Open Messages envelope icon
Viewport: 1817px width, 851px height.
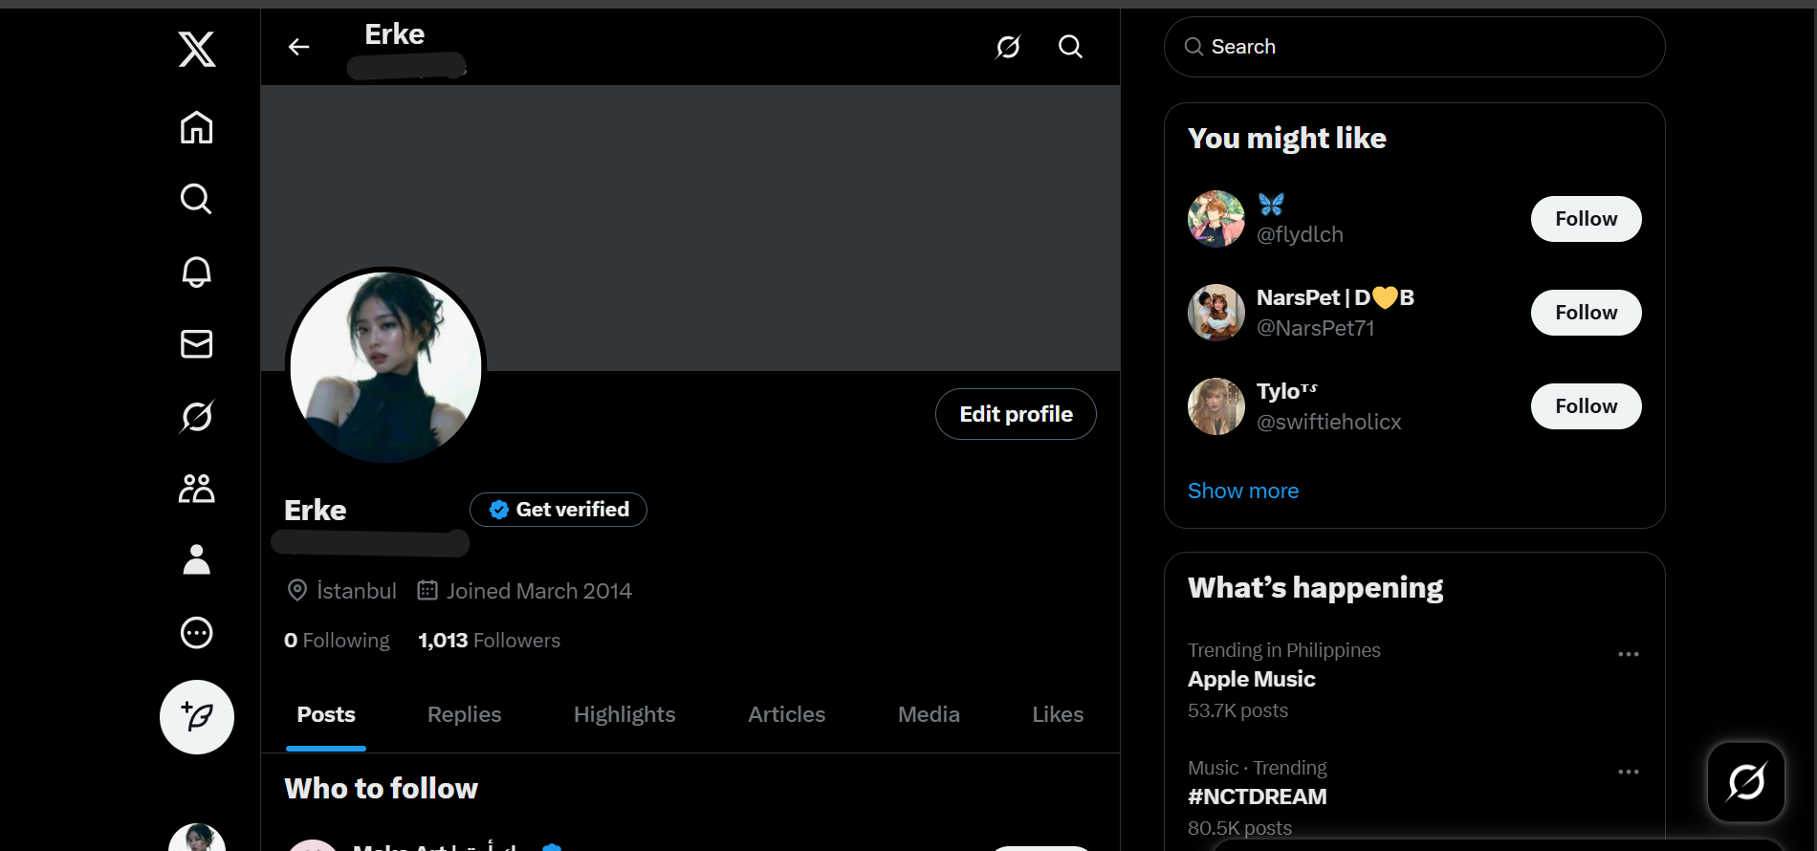(196, 343)
